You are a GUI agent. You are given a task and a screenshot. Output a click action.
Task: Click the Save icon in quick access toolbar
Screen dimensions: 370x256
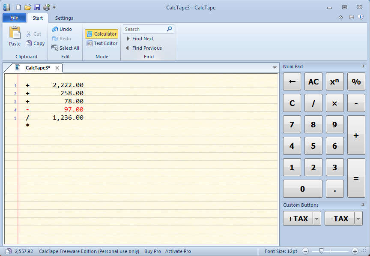point(37,7)
